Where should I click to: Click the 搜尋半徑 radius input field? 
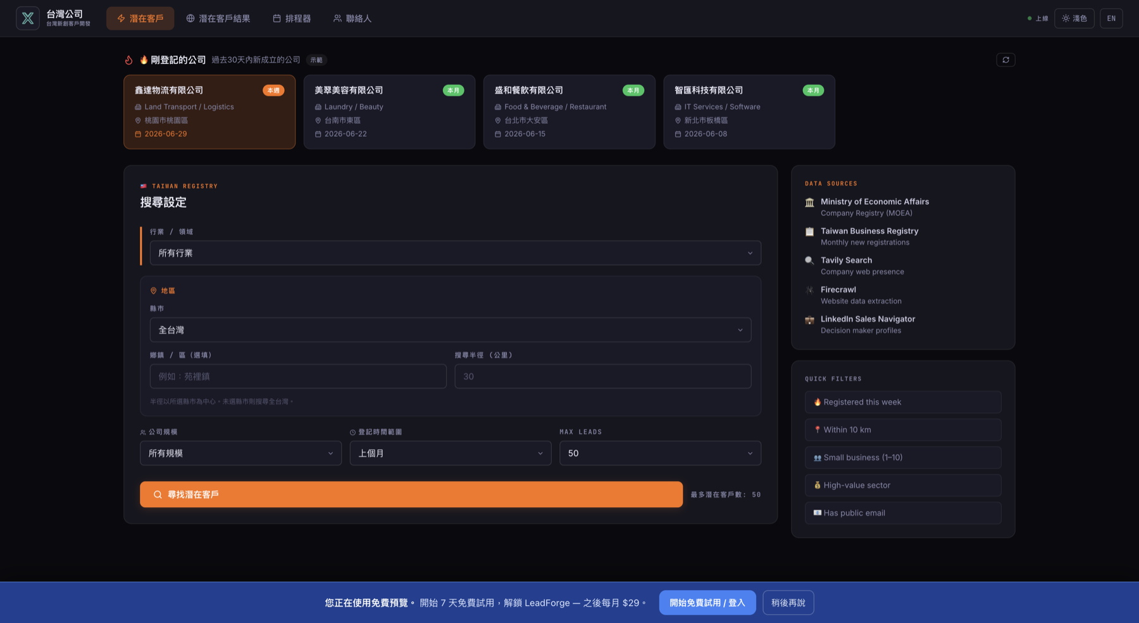(603, 376)
